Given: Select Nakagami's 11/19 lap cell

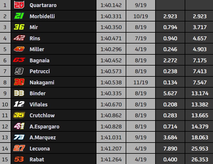Looking at the screenshot, I should [x=141, y=82].
